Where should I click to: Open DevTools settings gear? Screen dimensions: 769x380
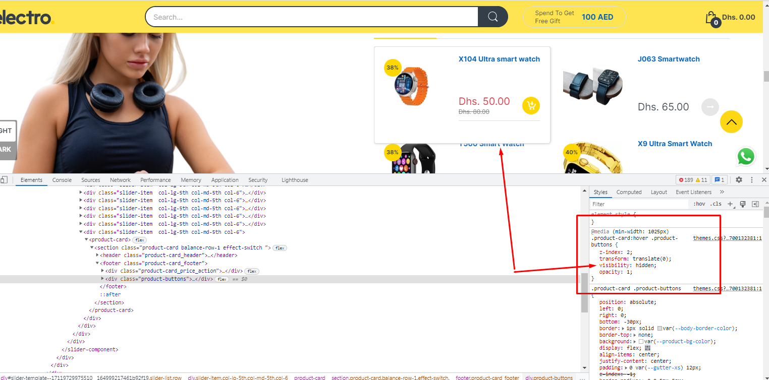click(x=739, y=180)
